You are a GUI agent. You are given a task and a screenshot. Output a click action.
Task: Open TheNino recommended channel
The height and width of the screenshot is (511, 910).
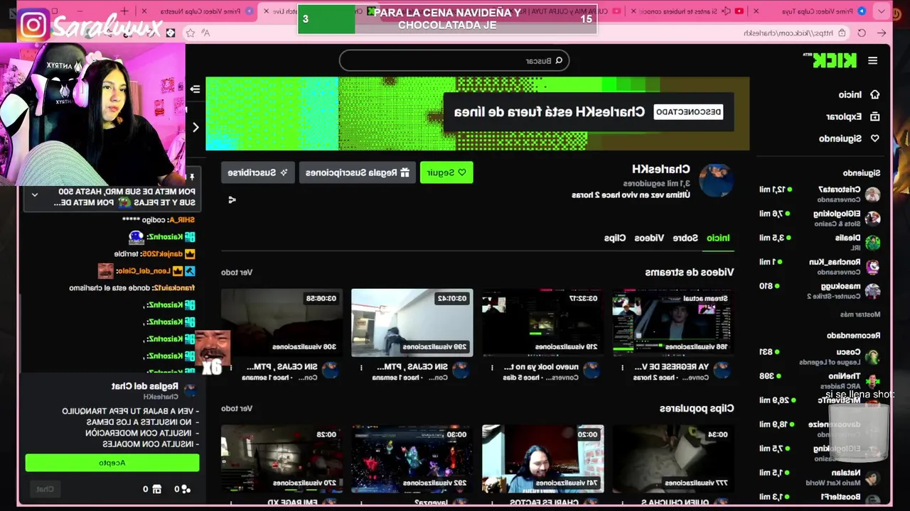tap(820, 380)
